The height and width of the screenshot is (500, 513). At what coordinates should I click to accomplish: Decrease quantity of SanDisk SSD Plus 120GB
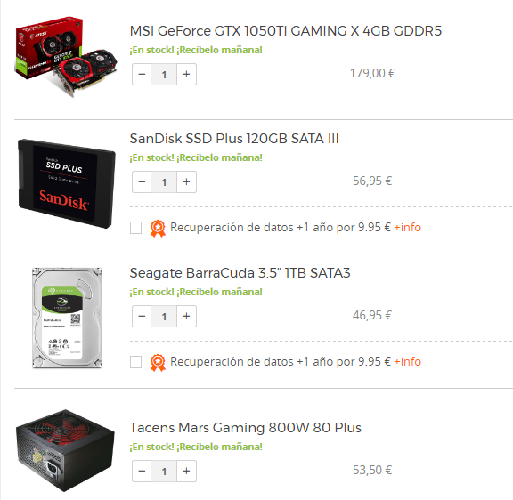pyautogui.click(x=142, y=182)
